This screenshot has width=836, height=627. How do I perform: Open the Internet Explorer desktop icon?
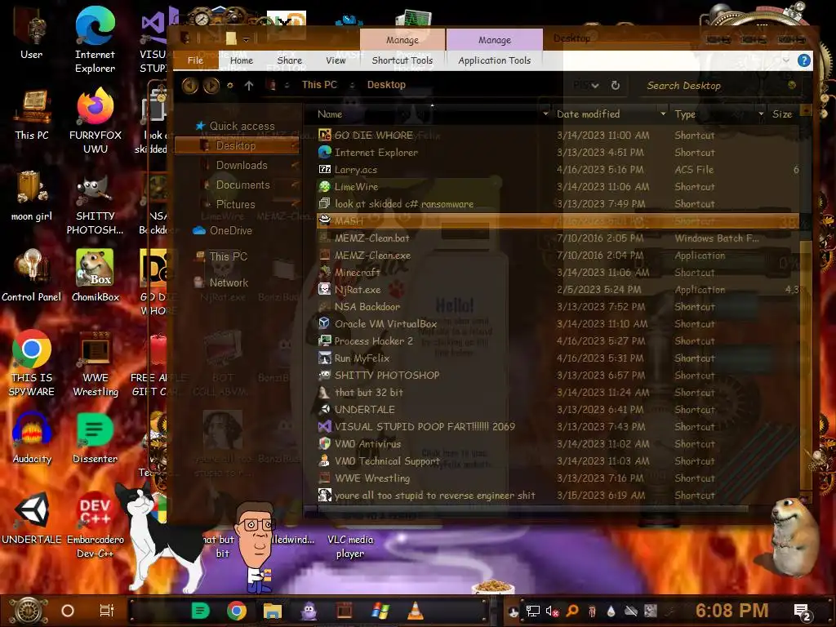click(95, 39)
